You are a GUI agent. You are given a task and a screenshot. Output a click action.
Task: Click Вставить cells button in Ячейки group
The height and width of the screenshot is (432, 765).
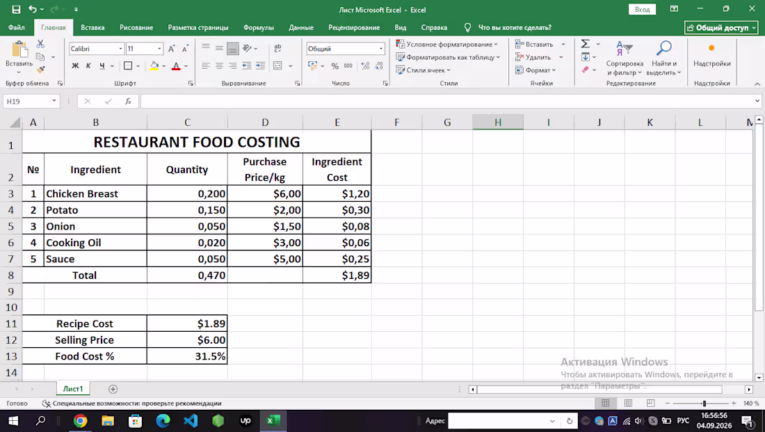tap(534, 45)
